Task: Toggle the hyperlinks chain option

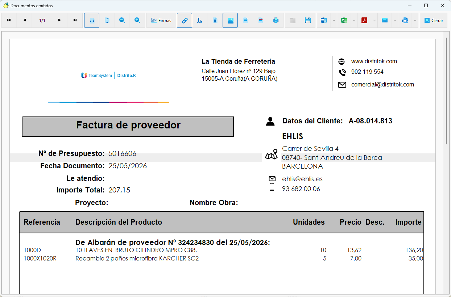Action: tap(185, 21)
